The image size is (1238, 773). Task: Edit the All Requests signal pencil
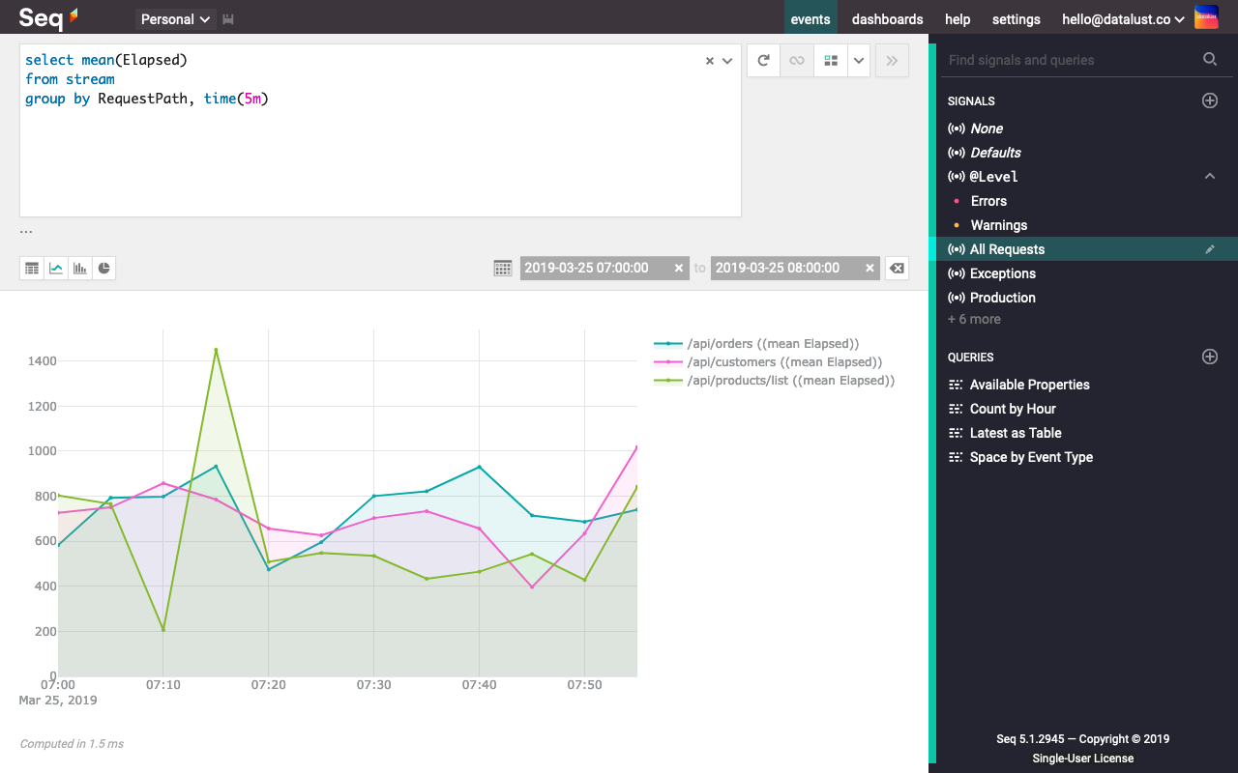coord(1209,249)
